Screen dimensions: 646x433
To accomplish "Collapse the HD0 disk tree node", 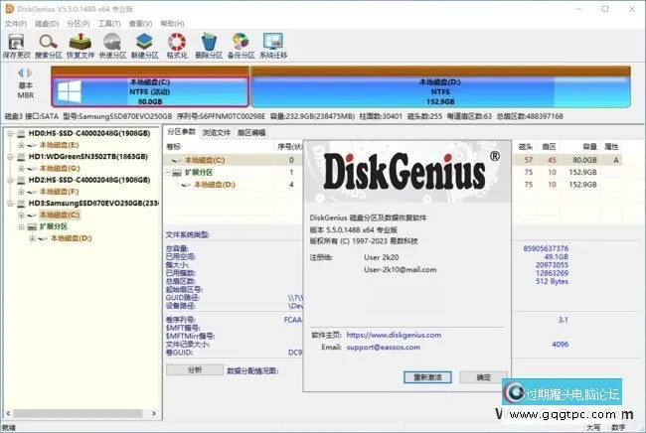I will click(10, 133).
